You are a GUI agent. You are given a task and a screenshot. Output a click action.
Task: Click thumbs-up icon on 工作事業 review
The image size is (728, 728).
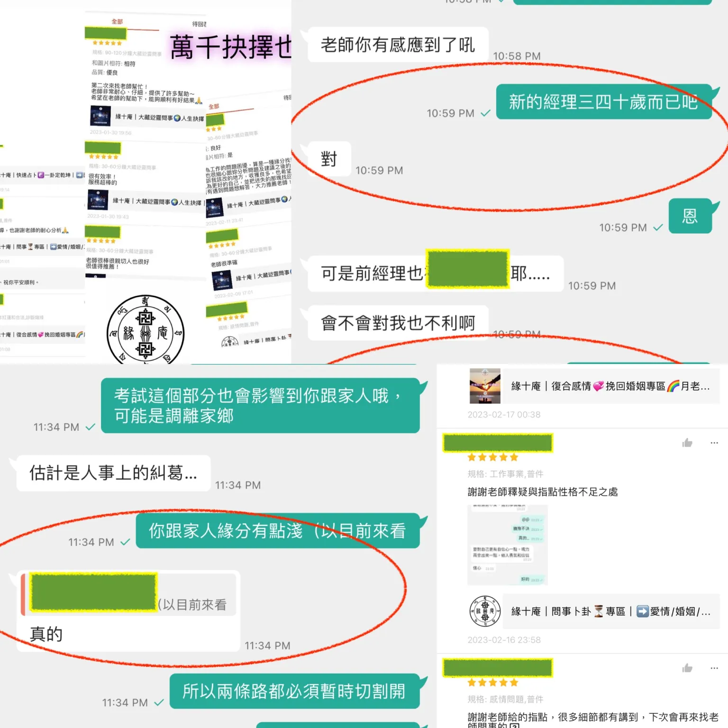(x=687, y=443)
